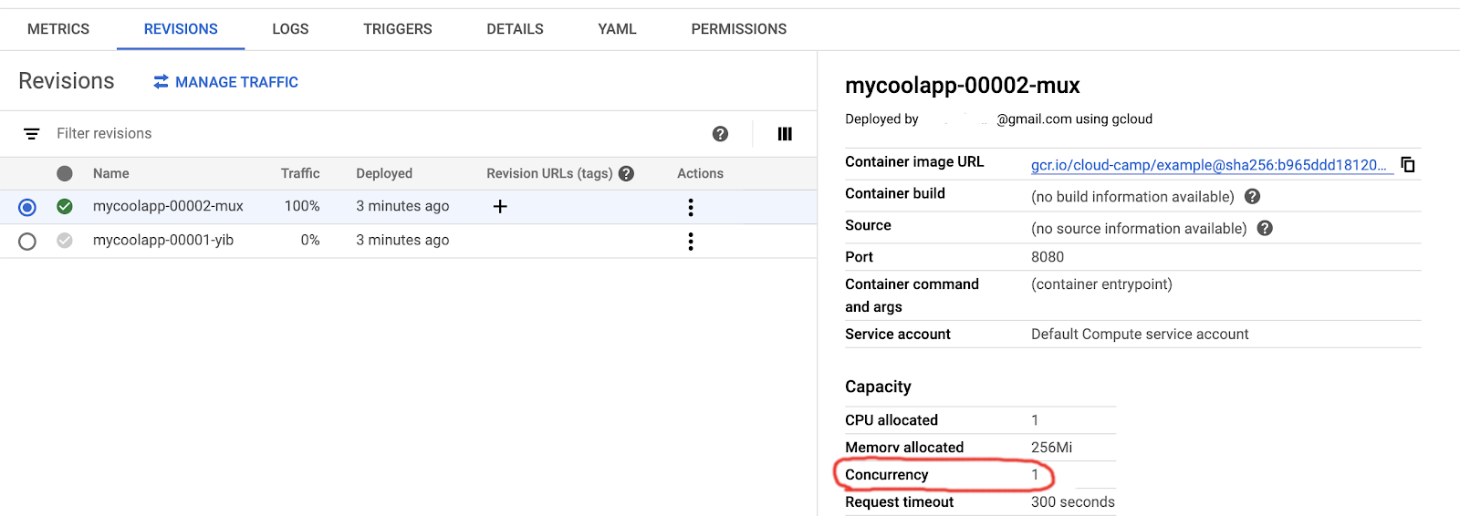This screenshot has width=1460, height=516.
Task: Select the mycoolapp-00001-yib radio button
Action: (27, 242)
